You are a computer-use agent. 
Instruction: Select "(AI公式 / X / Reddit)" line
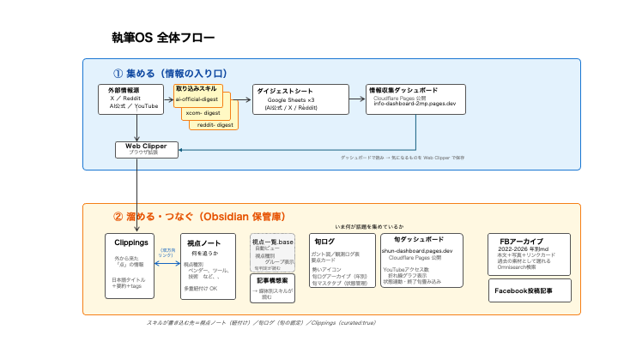(291, 107)
